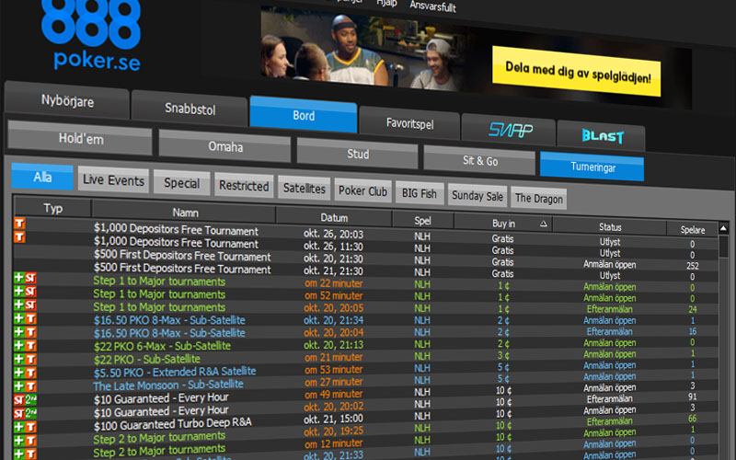Expand Step 1 starting om 52 minuter with plus icon

pos(19,292)
